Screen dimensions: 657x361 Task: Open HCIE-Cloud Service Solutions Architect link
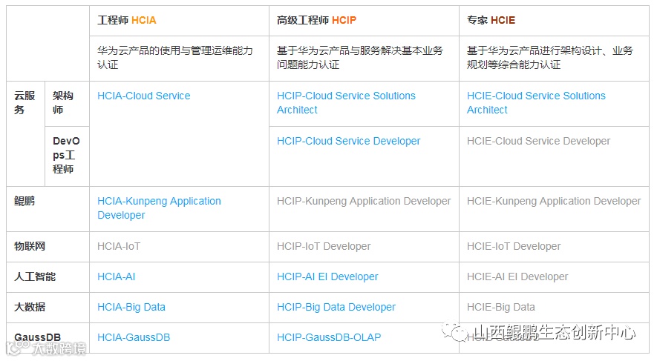(536, 103)
